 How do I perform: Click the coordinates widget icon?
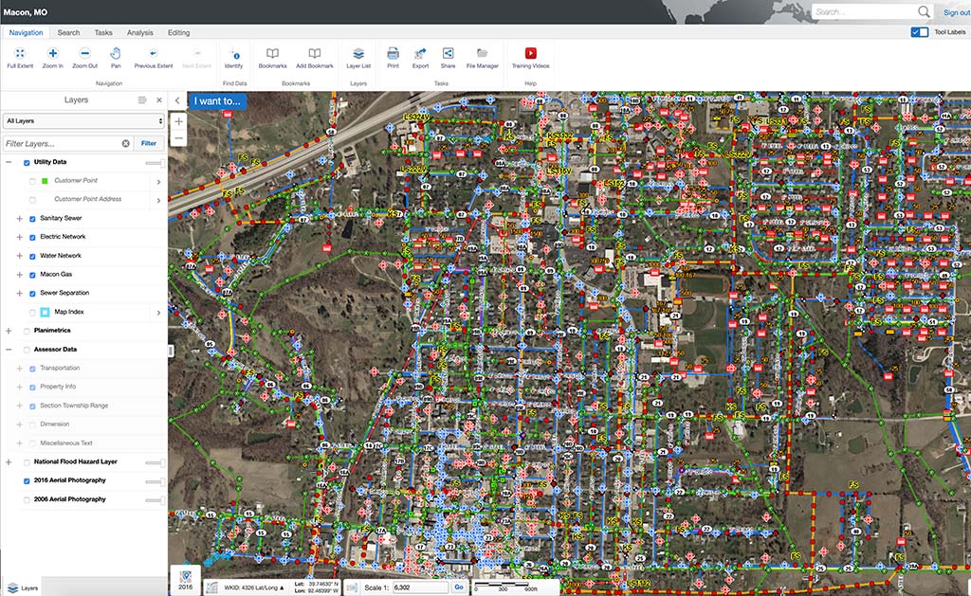(211, 587)
